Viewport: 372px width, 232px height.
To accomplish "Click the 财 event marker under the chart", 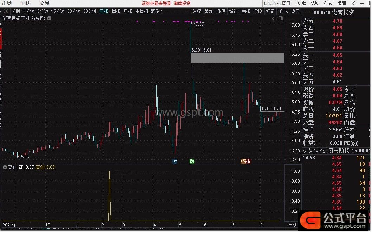I will click(x=175, y=162).
